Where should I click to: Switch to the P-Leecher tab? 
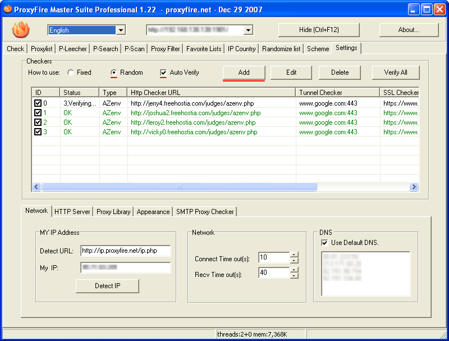pos(73,49)
